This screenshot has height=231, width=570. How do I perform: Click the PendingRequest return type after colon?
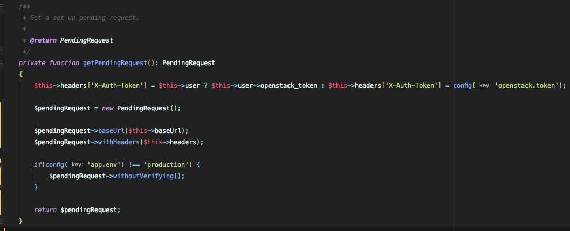[188, 63]
